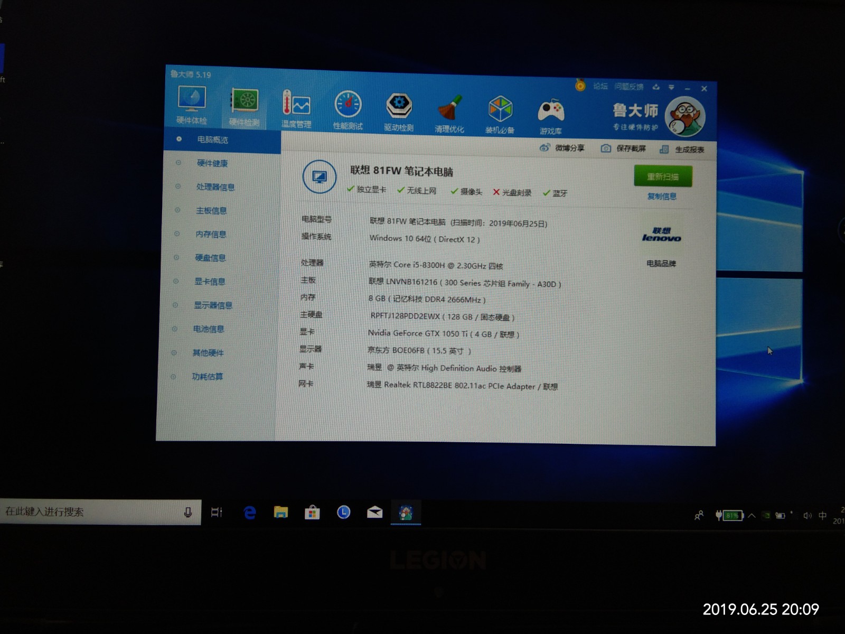Click the microphone icon in taskbar search

pos(187,512)
